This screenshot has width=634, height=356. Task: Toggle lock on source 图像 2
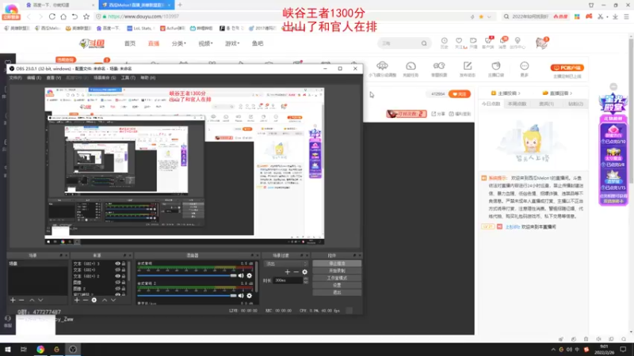[x=124, y=289]
